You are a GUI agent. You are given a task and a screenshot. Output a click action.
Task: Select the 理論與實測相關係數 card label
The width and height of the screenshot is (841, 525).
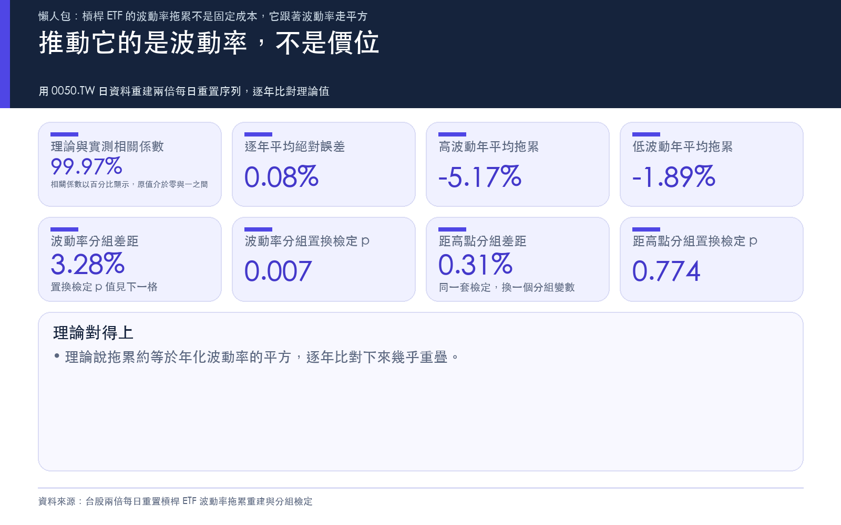(107, 146)
